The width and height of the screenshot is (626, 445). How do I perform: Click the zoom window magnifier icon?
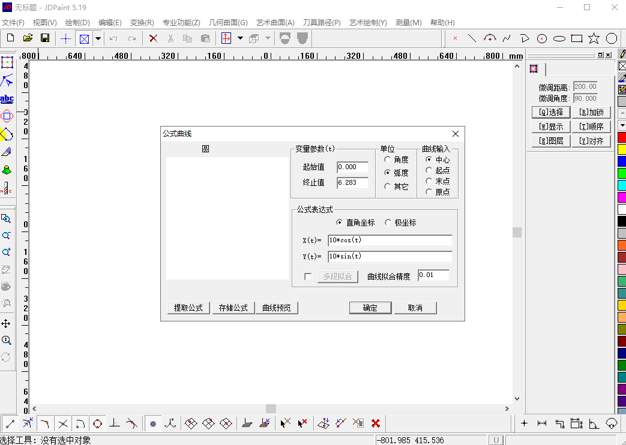6,218
